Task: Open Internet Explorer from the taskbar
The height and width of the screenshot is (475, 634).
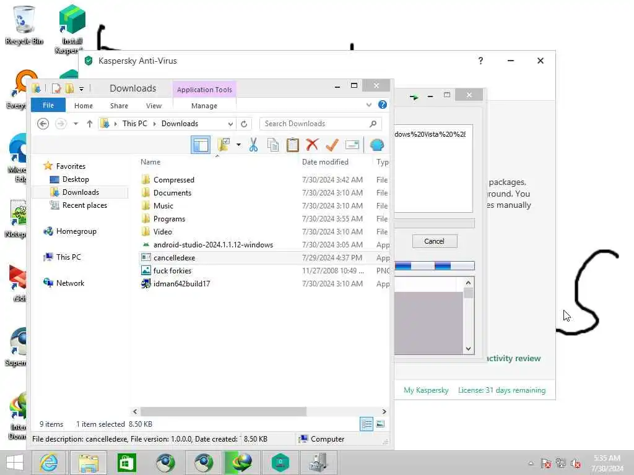Action: pos(48,463)
